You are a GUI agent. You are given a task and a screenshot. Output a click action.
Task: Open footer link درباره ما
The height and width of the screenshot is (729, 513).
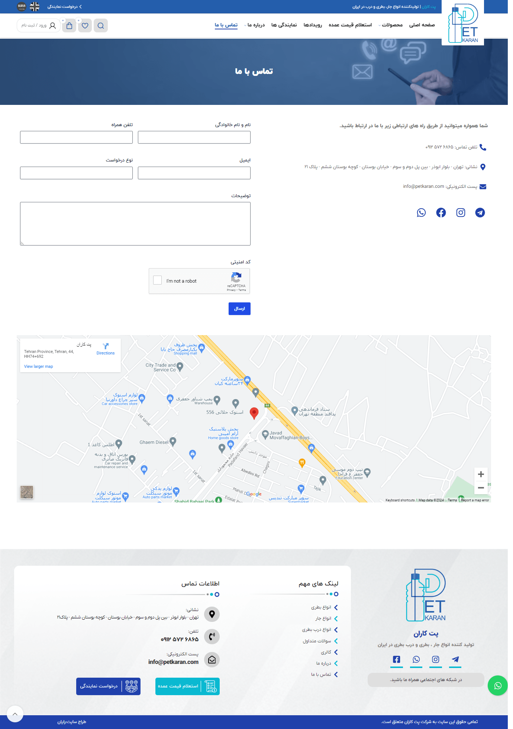(x=323, y=663)
